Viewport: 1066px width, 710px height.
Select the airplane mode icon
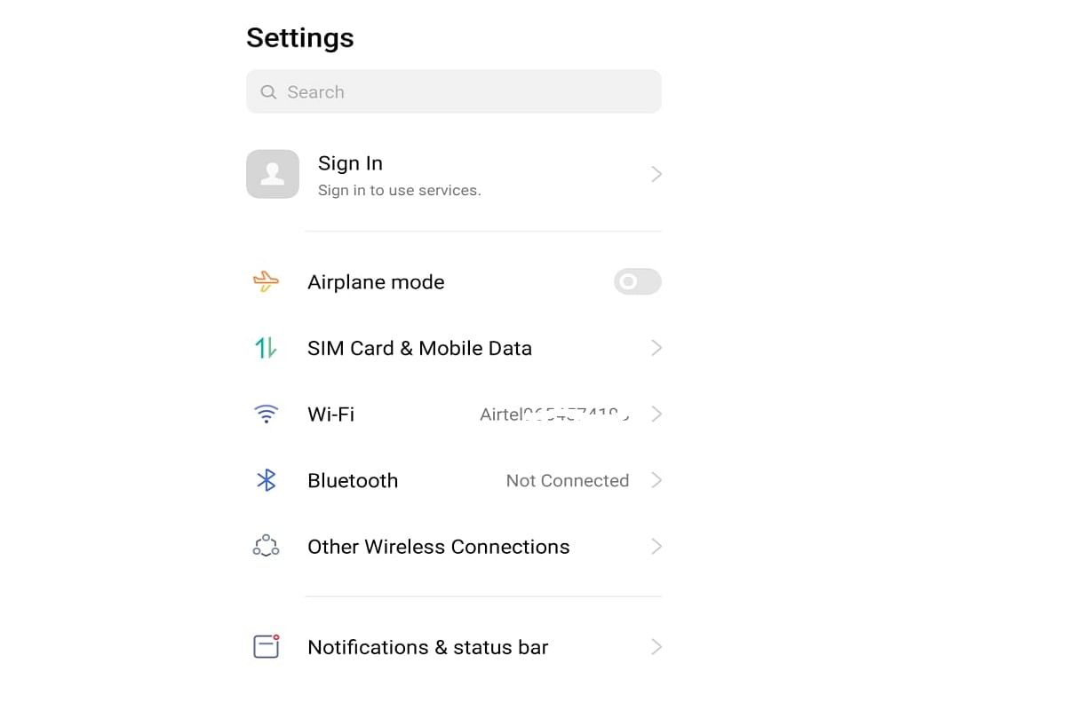point(265,281)
